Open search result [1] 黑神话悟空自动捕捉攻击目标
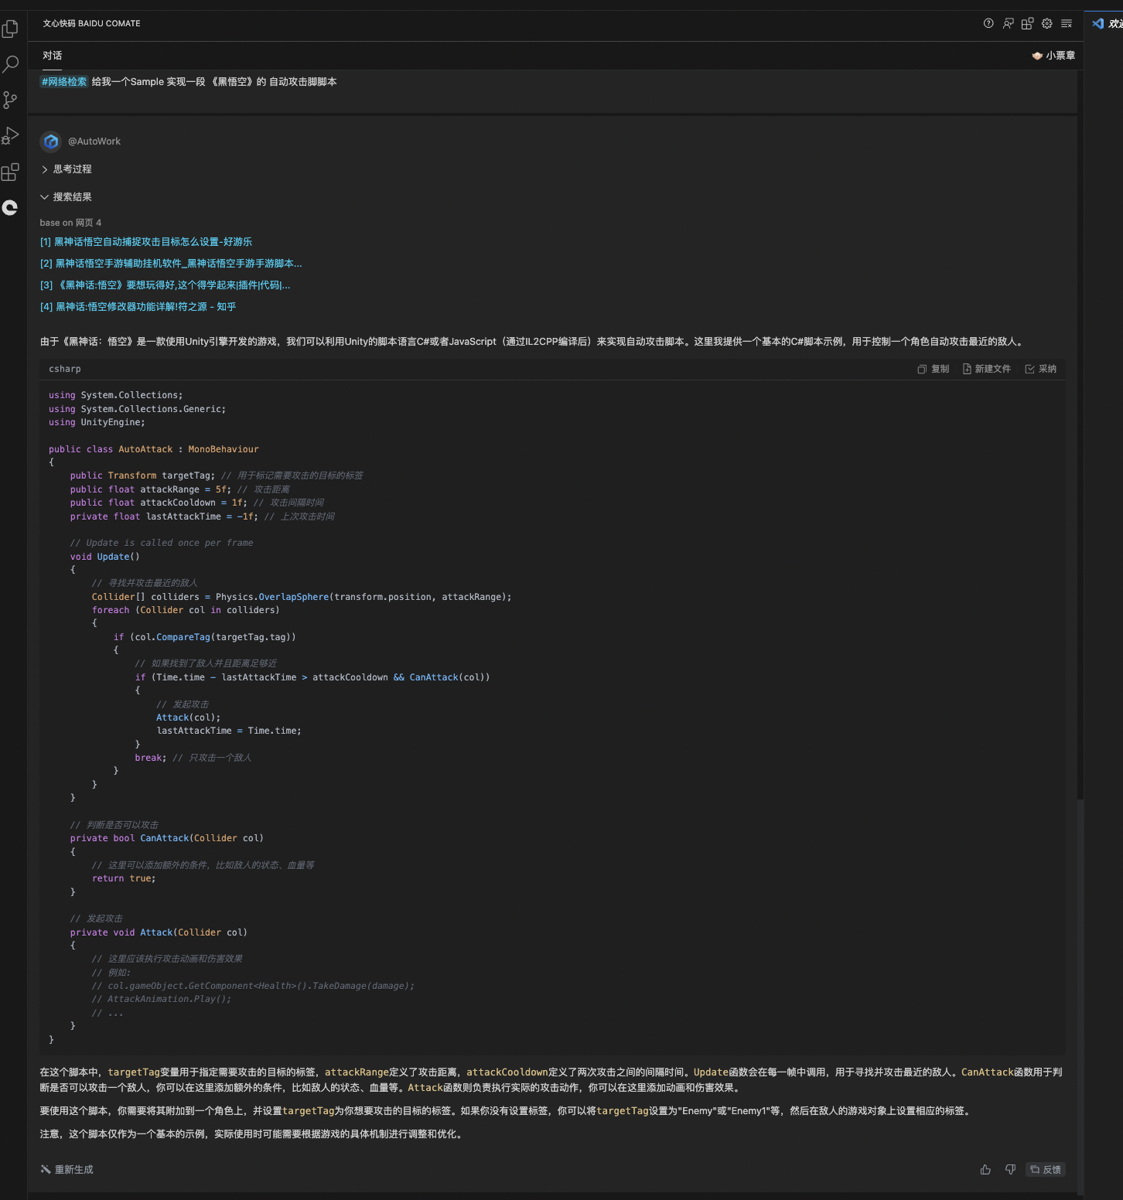 click(x=146, y=242)
